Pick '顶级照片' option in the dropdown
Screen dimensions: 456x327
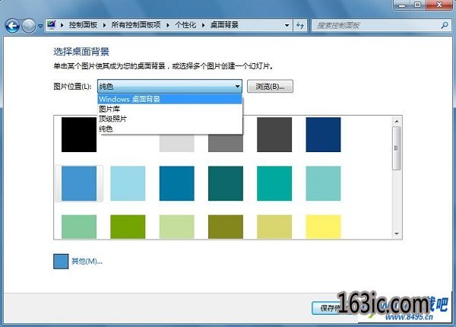point(112,119)
